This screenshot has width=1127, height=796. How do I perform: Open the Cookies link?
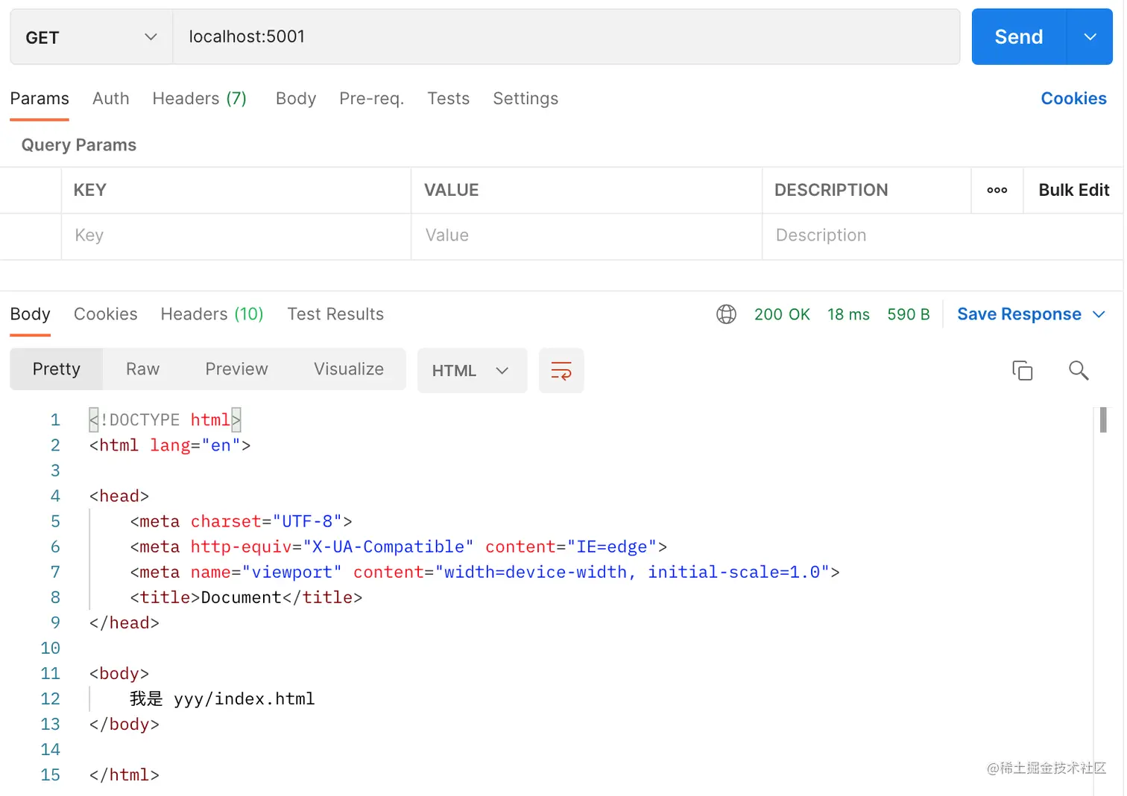pyautogui.click(x=1073, y=98)
